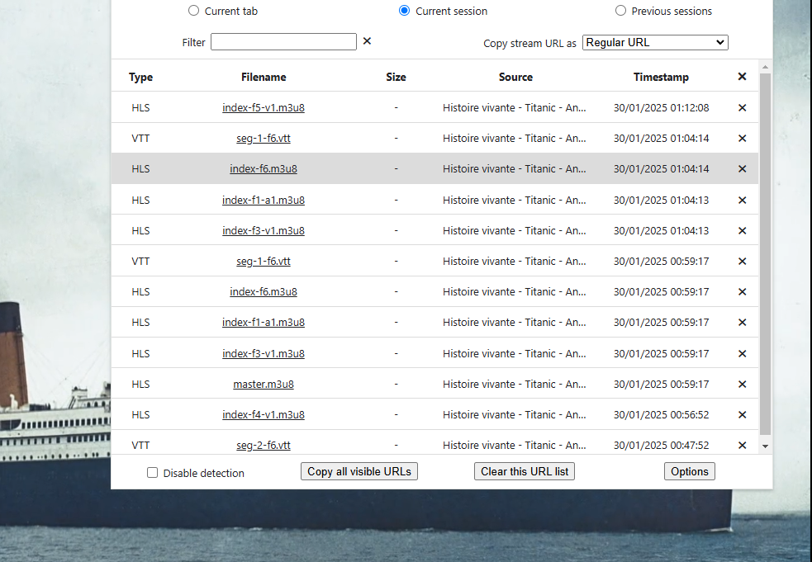This screenshot has height=562, width=812.
Task: Delete the seg-1-f6.vtt row at 00:59:17
Action: click(742, 261)
